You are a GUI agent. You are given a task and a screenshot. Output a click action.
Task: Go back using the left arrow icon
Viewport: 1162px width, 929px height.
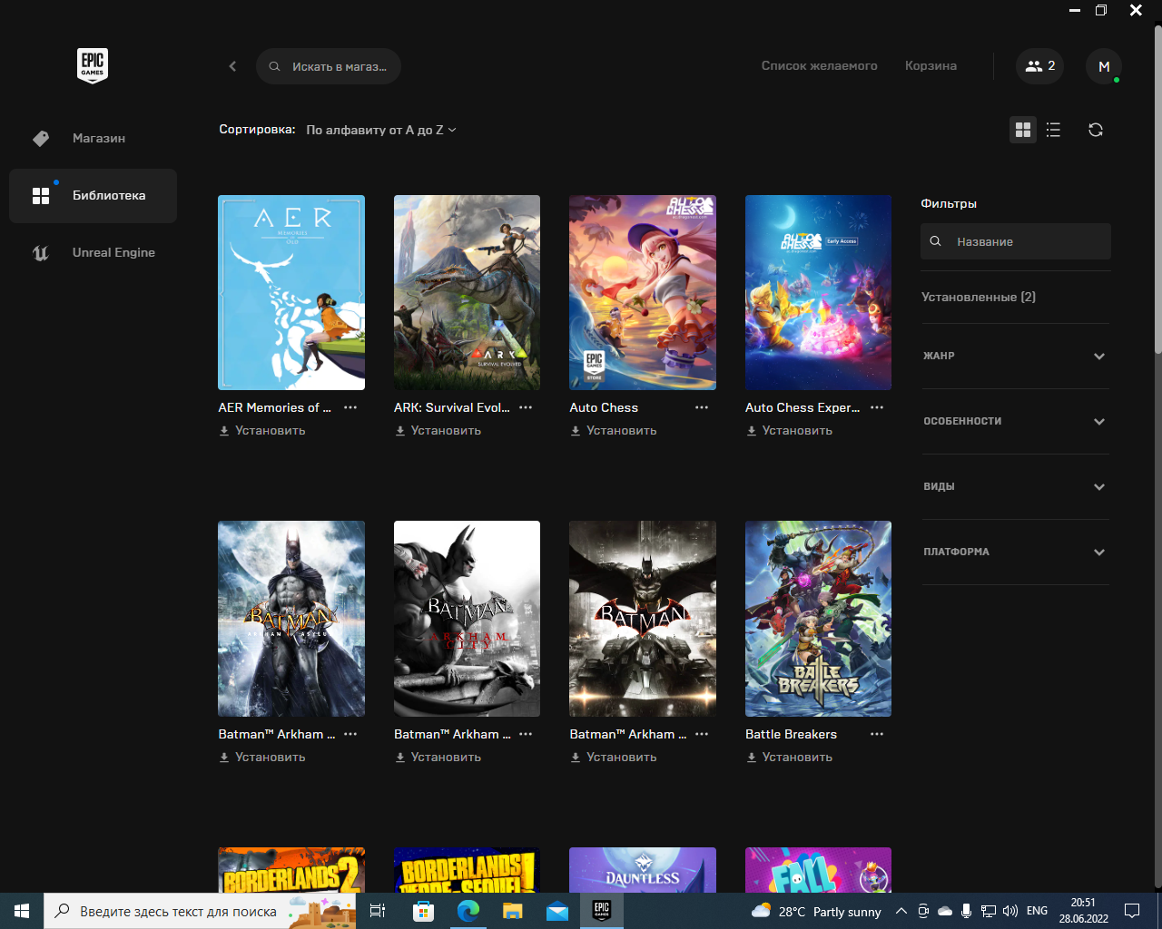point(232,66)
